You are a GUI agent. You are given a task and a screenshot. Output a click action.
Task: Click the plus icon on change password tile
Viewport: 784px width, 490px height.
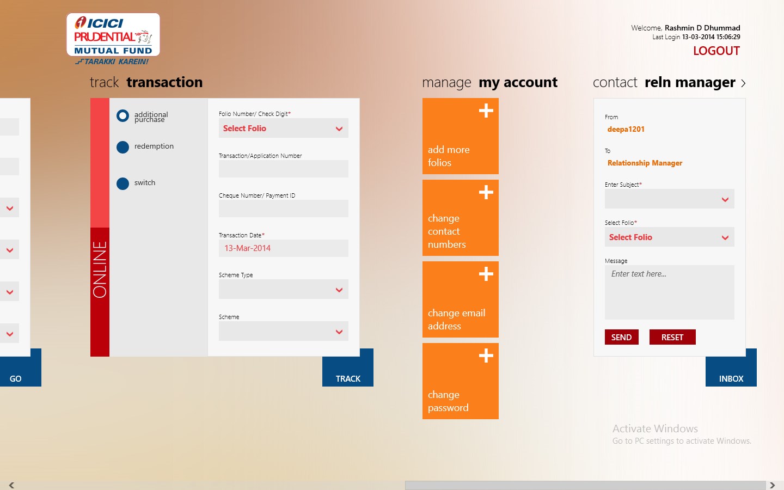[485, 356]
